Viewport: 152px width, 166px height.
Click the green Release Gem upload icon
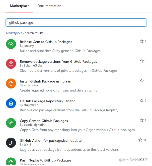pyautogui.click(x=11, y=44)
